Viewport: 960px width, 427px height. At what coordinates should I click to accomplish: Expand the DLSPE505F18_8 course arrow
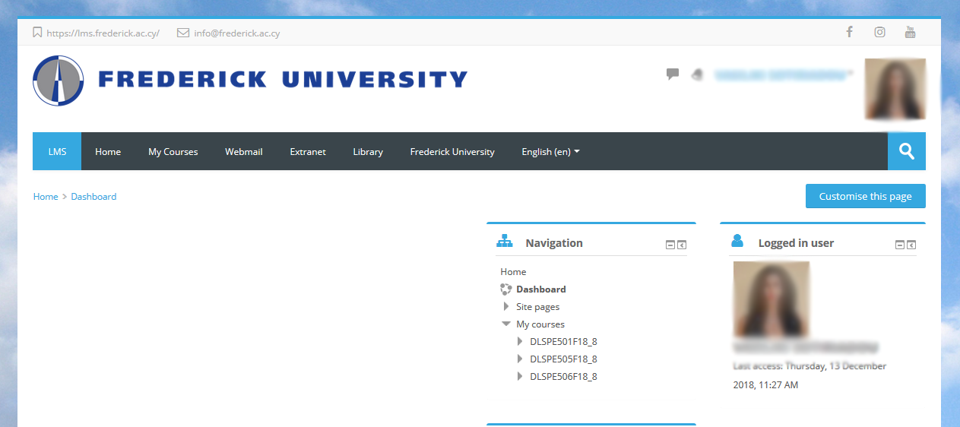[x=520, y=359]
